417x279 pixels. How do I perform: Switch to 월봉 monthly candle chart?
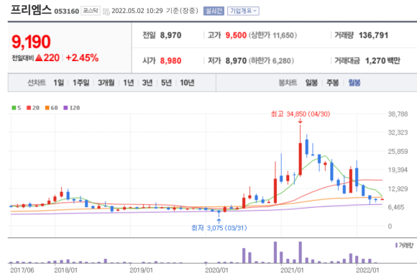[354, 83]
